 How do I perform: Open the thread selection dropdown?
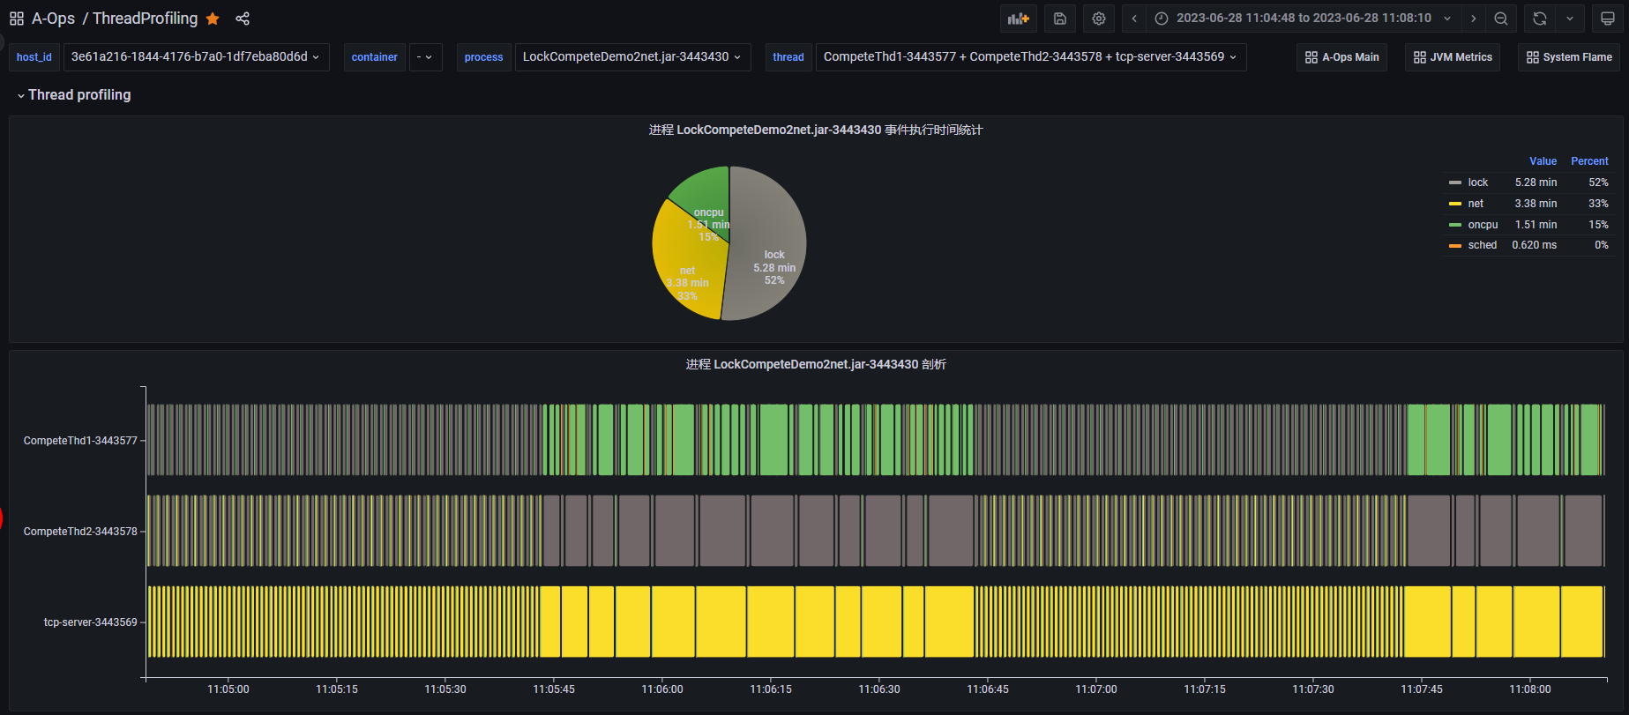1029,57
